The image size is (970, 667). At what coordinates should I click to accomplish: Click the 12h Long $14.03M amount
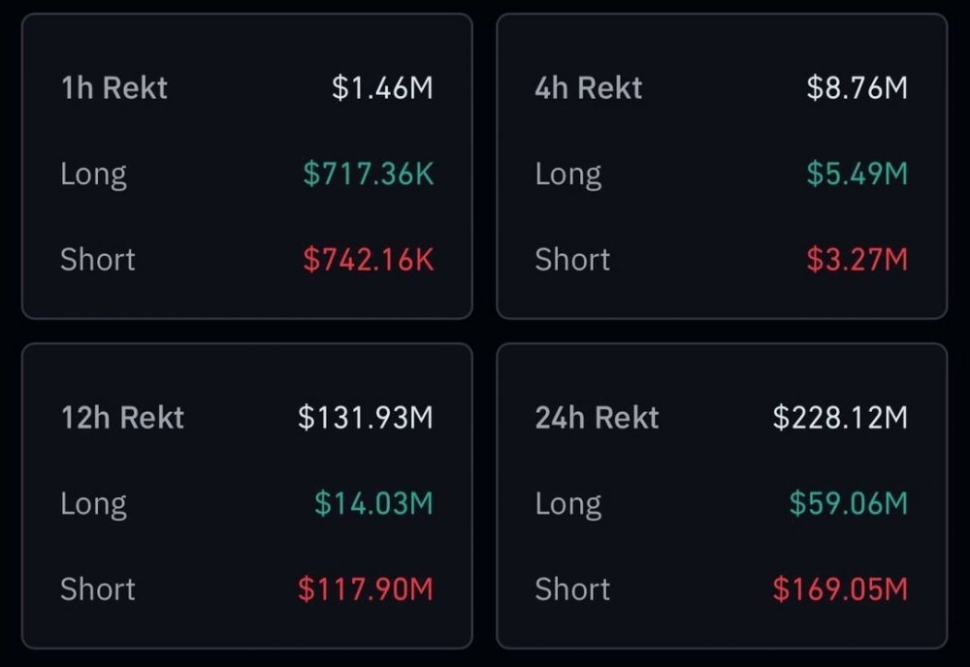coord(373,503)
